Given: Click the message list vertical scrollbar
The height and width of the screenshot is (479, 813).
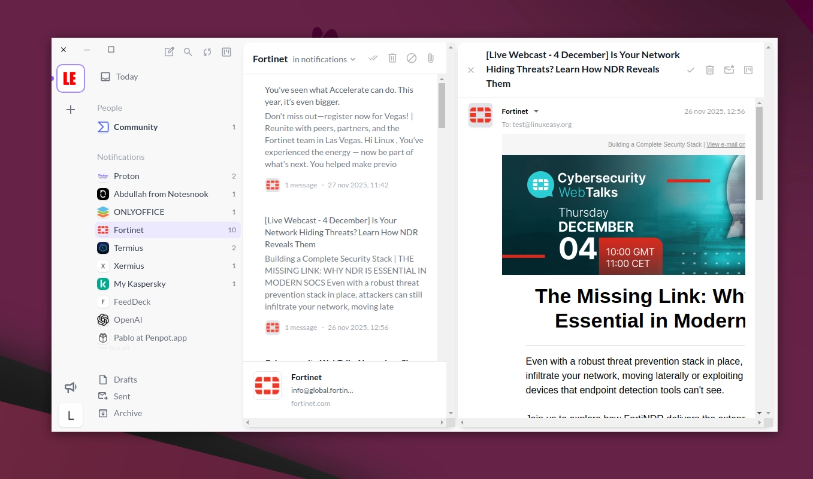Looking at the screenshot, I should coord(442,105).
